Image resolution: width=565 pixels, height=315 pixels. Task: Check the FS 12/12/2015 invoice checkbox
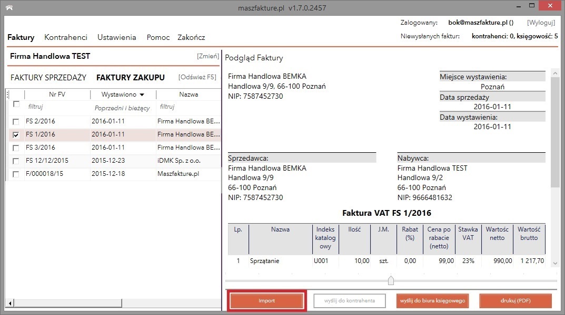[16, 161]
